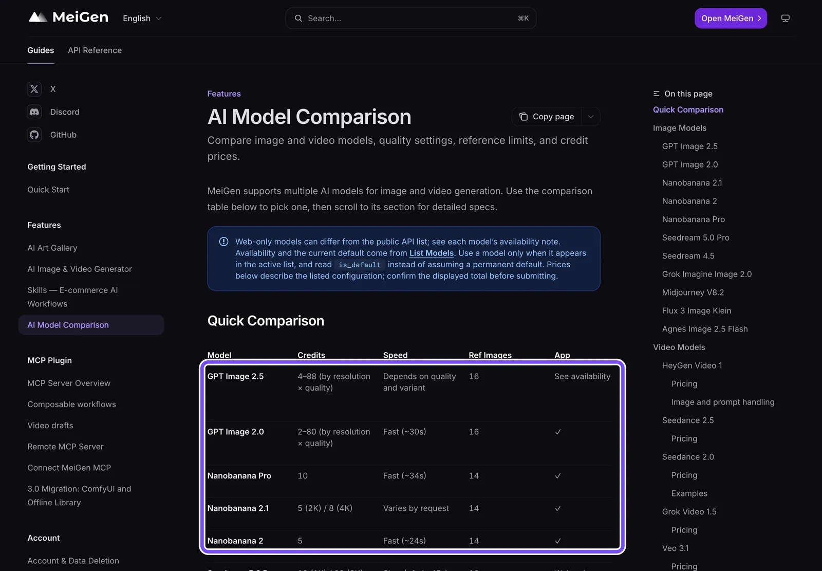Open MCP Server Overview page
This screenshot has width=822, height=571.
pos(69,383)
